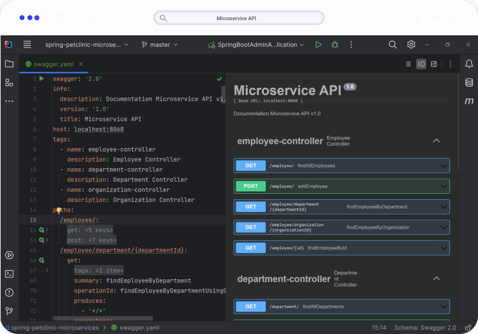Image resolution: width=478 pixels, height=334 pixels.
Task: Click swagger.yaml breadcrumb in status bar
Action: (136, 328)
